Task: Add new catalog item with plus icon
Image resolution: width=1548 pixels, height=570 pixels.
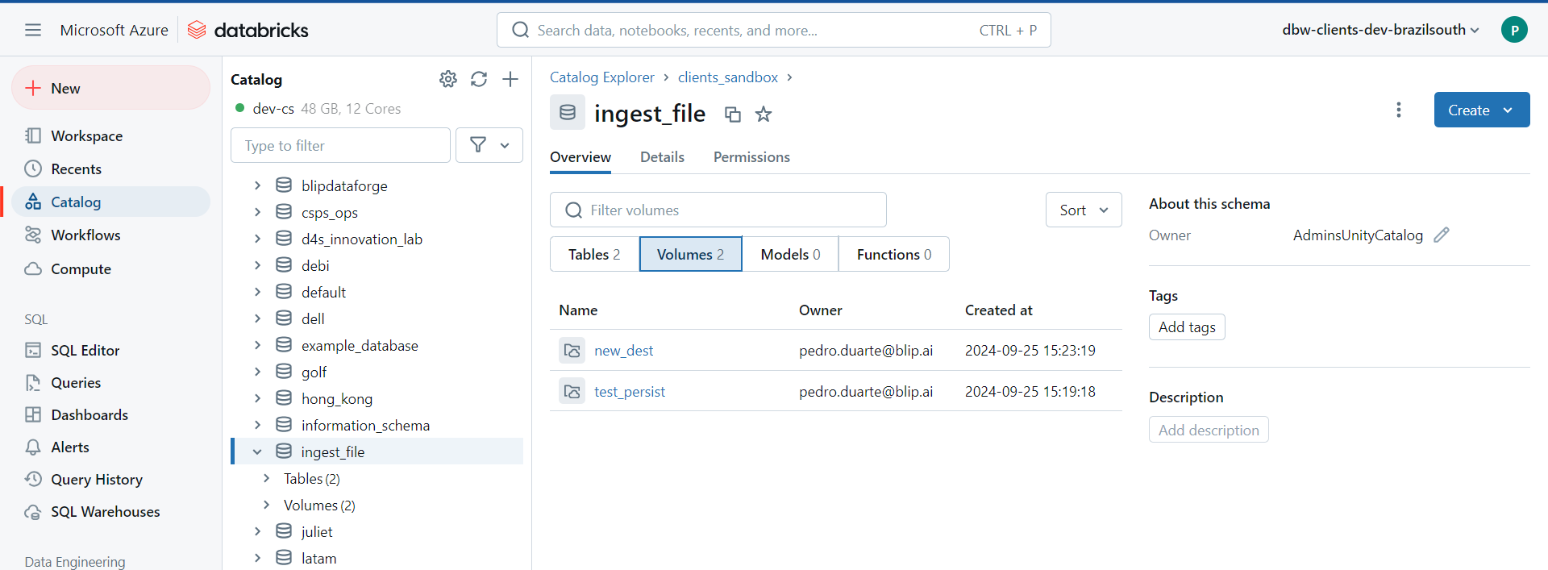Action: (510, 79)
